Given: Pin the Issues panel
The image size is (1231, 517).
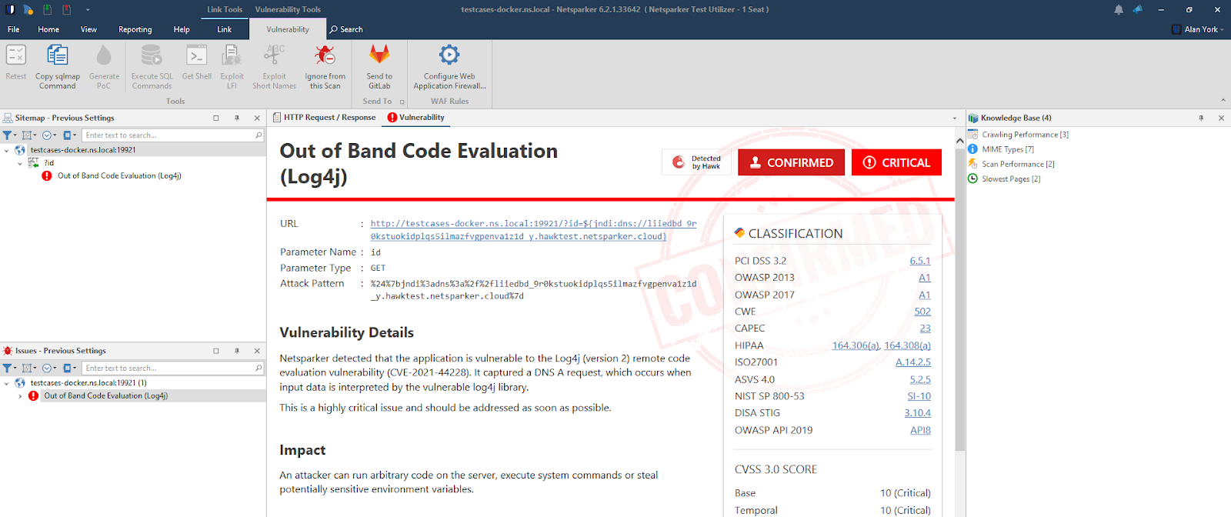Looking at the screenshot, I should [x=237, y=351].
